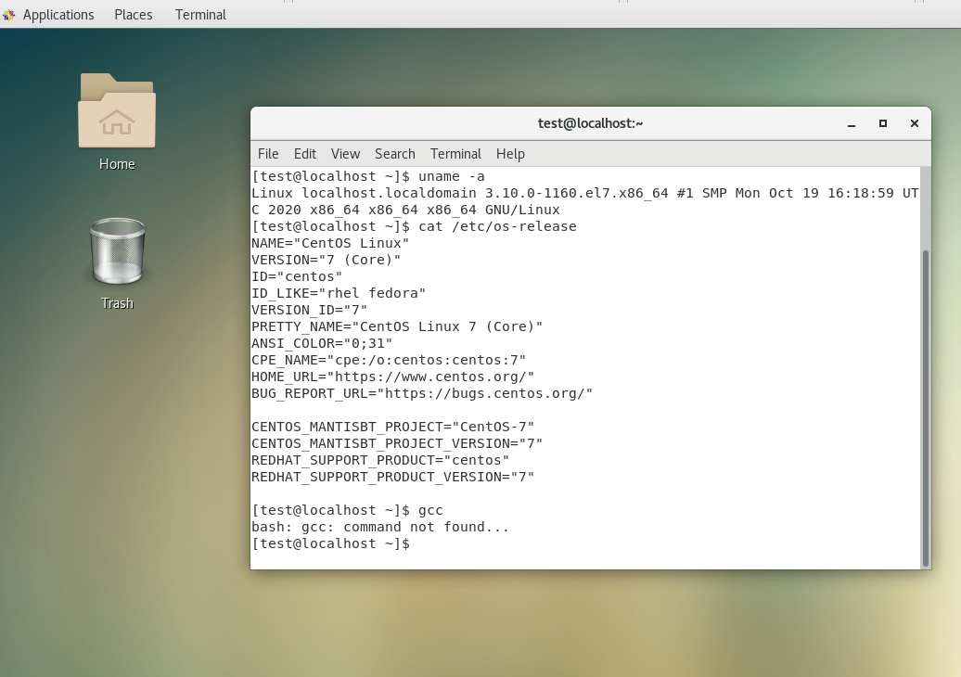Click the VERSION="7 (Core)" line
Screen dimensions: 961x677
pos(327,260)
